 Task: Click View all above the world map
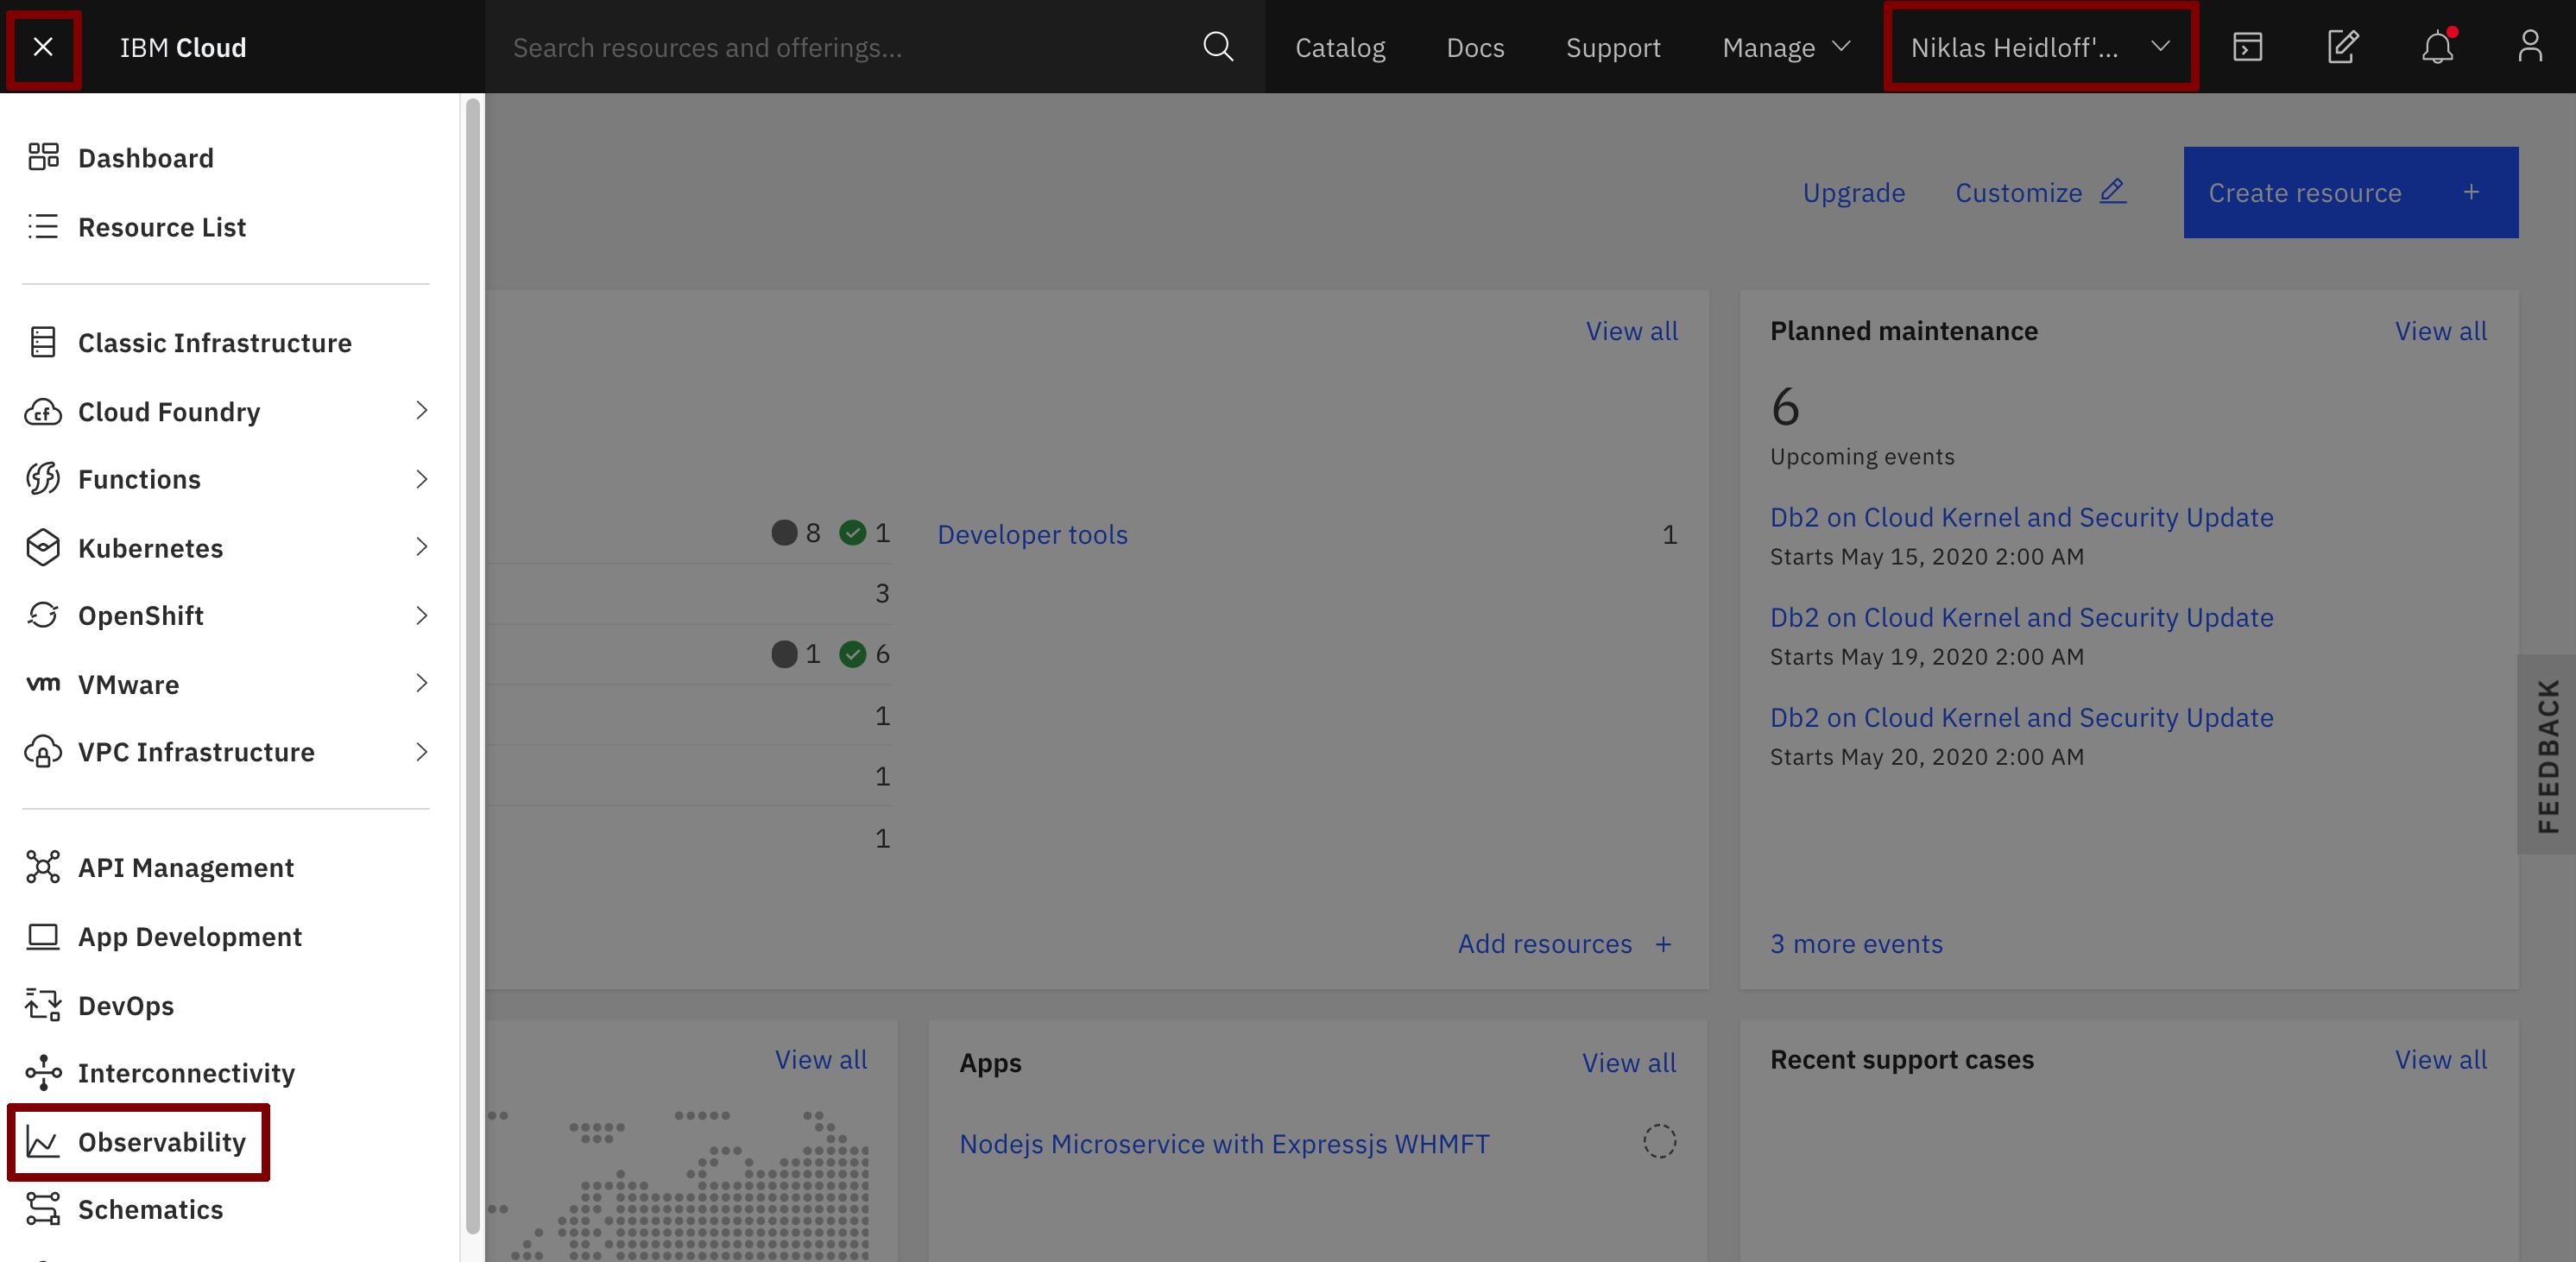click(x=821, y=1059)
